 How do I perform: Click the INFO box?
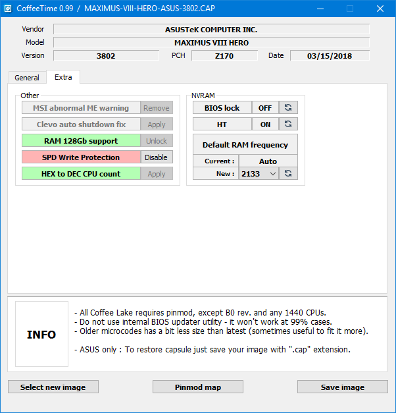pyautogui.click(x=41, y=334)
